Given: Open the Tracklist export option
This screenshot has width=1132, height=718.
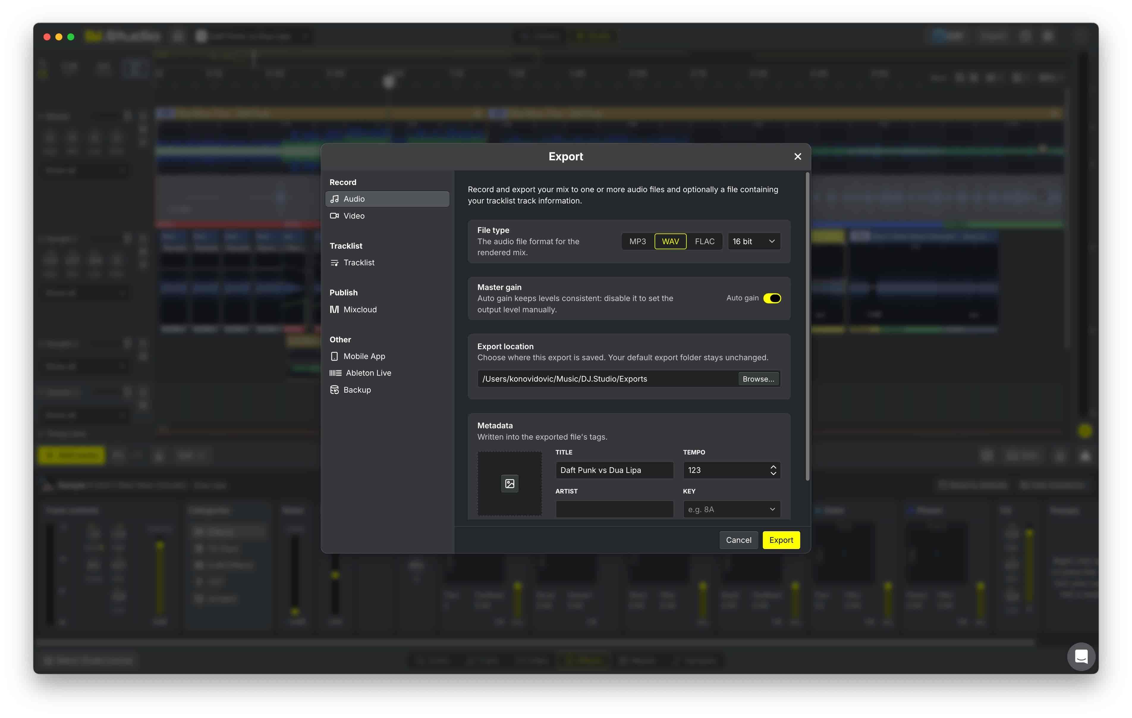Looking at the screenshot, I should click(x=387, y=263).
